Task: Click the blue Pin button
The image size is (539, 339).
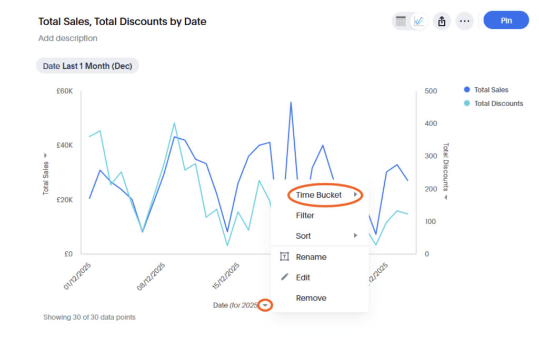Action: [506, 20]
